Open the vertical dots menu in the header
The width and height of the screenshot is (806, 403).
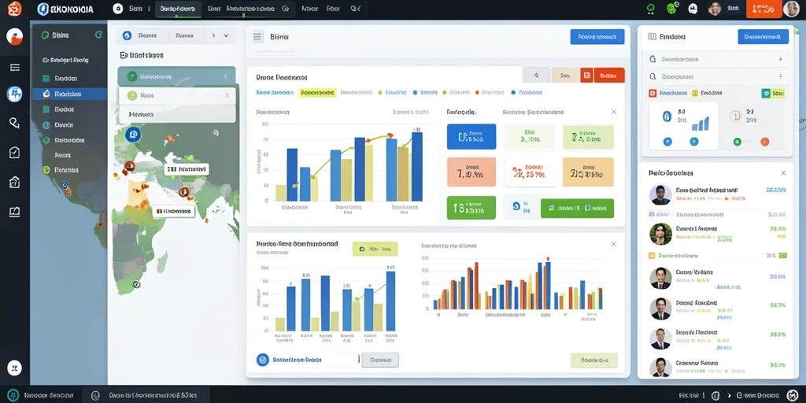click(x=149, y=9)
